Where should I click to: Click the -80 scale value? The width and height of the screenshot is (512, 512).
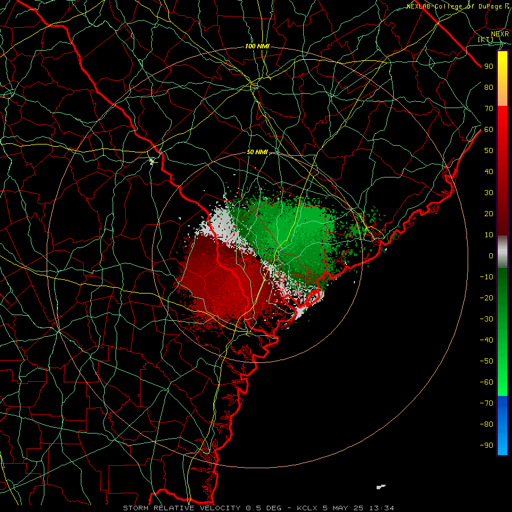pyautogui.click(x=486, y=424)
